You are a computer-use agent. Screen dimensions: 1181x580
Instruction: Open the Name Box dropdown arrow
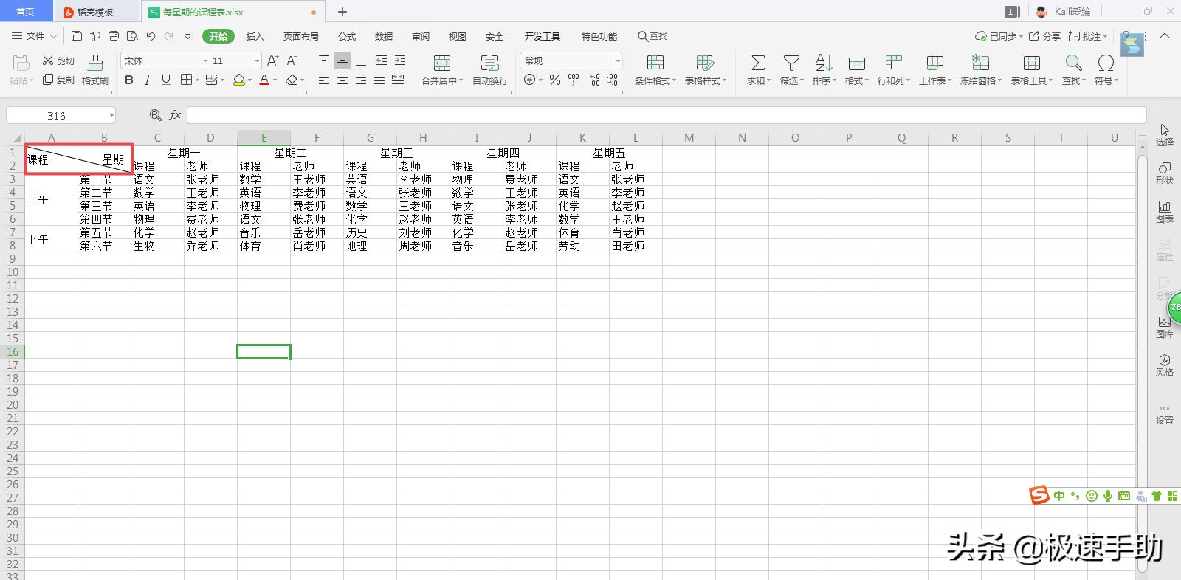tap(111, 115)
